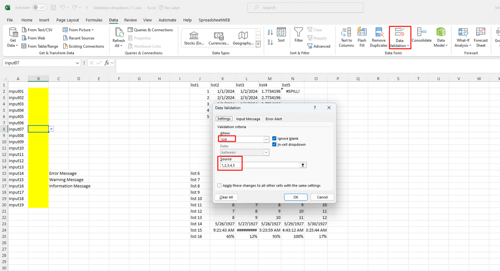The width and height of the screenshot is (500, 271).
Task: Select cell labeled input01
Action: (18, 91)
